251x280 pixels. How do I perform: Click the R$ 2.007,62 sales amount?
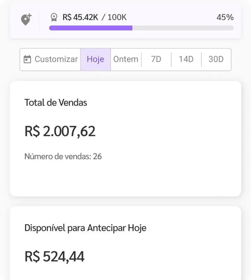point(60,131)
